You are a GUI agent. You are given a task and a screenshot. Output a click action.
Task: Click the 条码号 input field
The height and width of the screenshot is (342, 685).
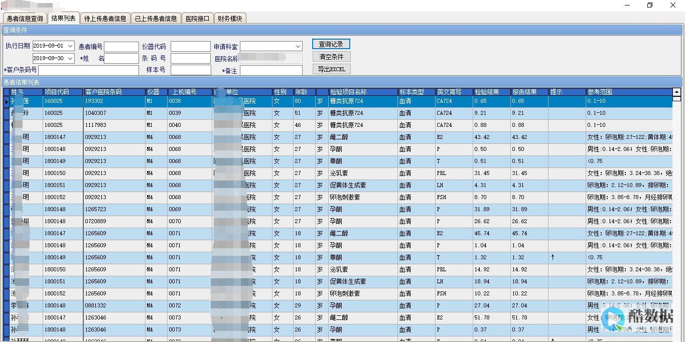click(x=190, y=58)
